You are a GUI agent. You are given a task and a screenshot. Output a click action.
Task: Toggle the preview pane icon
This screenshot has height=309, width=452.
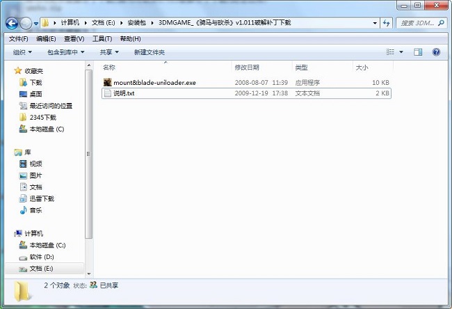[418, 52]
